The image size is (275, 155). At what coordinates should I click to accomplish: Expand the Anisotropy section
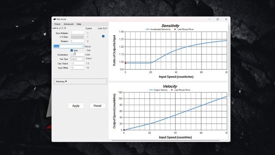(x=80, y=81)
